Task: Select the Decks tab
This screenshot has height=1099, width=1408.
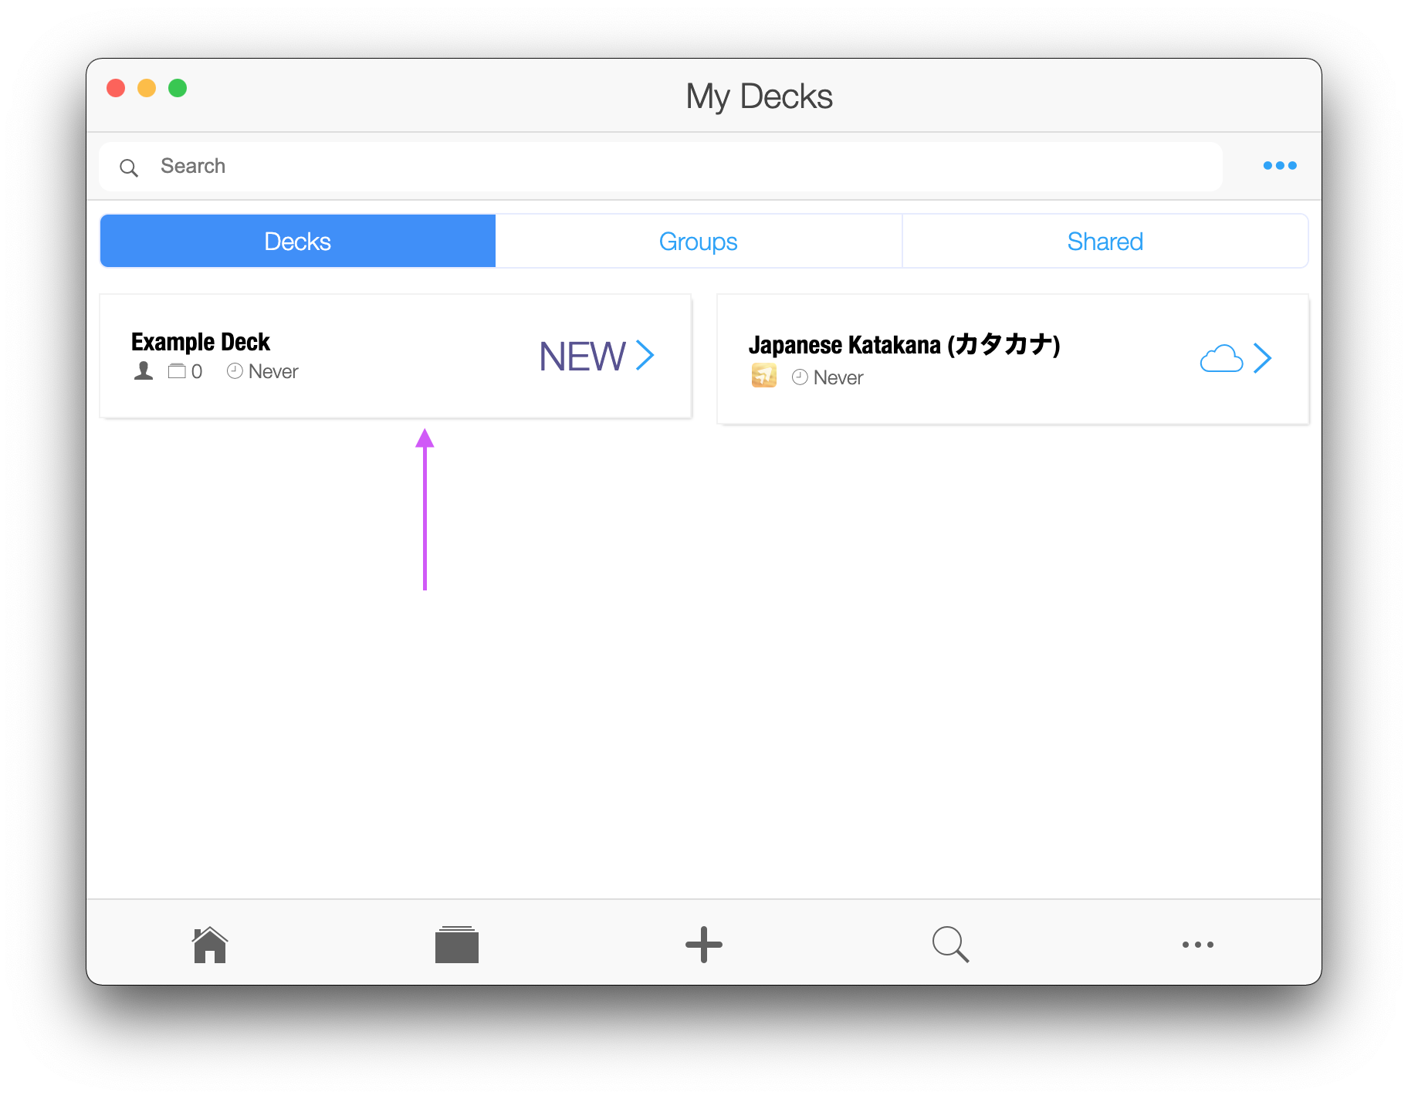Action: click(x=297, y=240)
